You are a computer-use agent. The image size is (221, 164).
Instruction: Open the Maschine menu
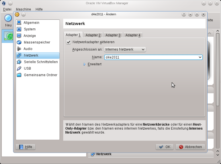click(x=23, y=9)
